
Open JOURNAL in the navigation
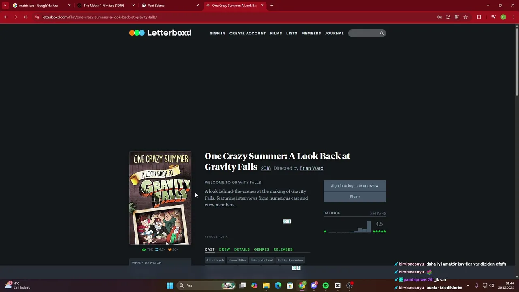pos(335,33)
